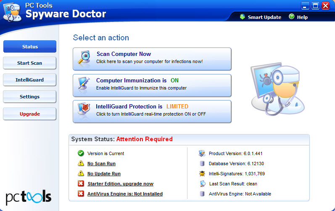
Task: Open the IntelliGuard section
Action: 30,80
